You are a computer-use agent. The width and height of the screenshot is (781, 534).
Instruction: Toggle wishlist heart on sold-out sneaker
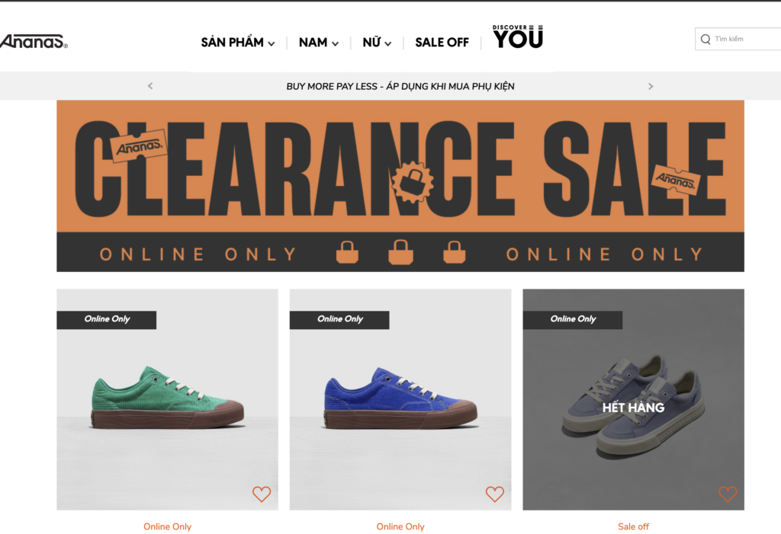(x=728, y=494)
